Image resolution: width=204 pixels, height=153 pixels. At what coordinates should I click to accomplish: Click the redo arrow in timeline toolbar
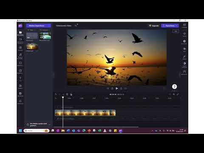coord(59,94)
